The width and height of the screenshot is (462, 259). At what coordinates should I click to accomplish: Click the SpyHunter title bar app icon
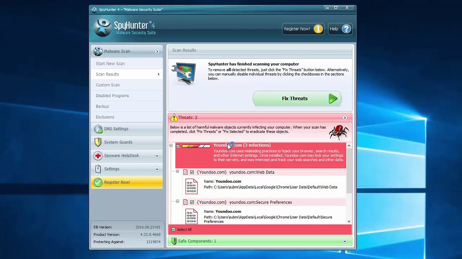94,10
